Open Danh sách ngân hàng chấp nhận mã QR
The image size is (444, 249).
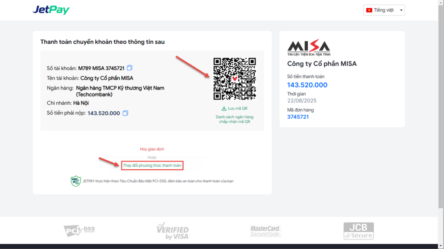[x=235, y=119]
